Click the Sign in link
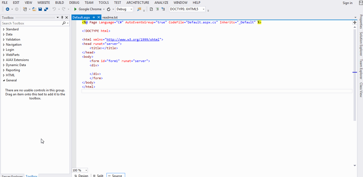The height and width of the screenshot is (177, 363). 348,3
